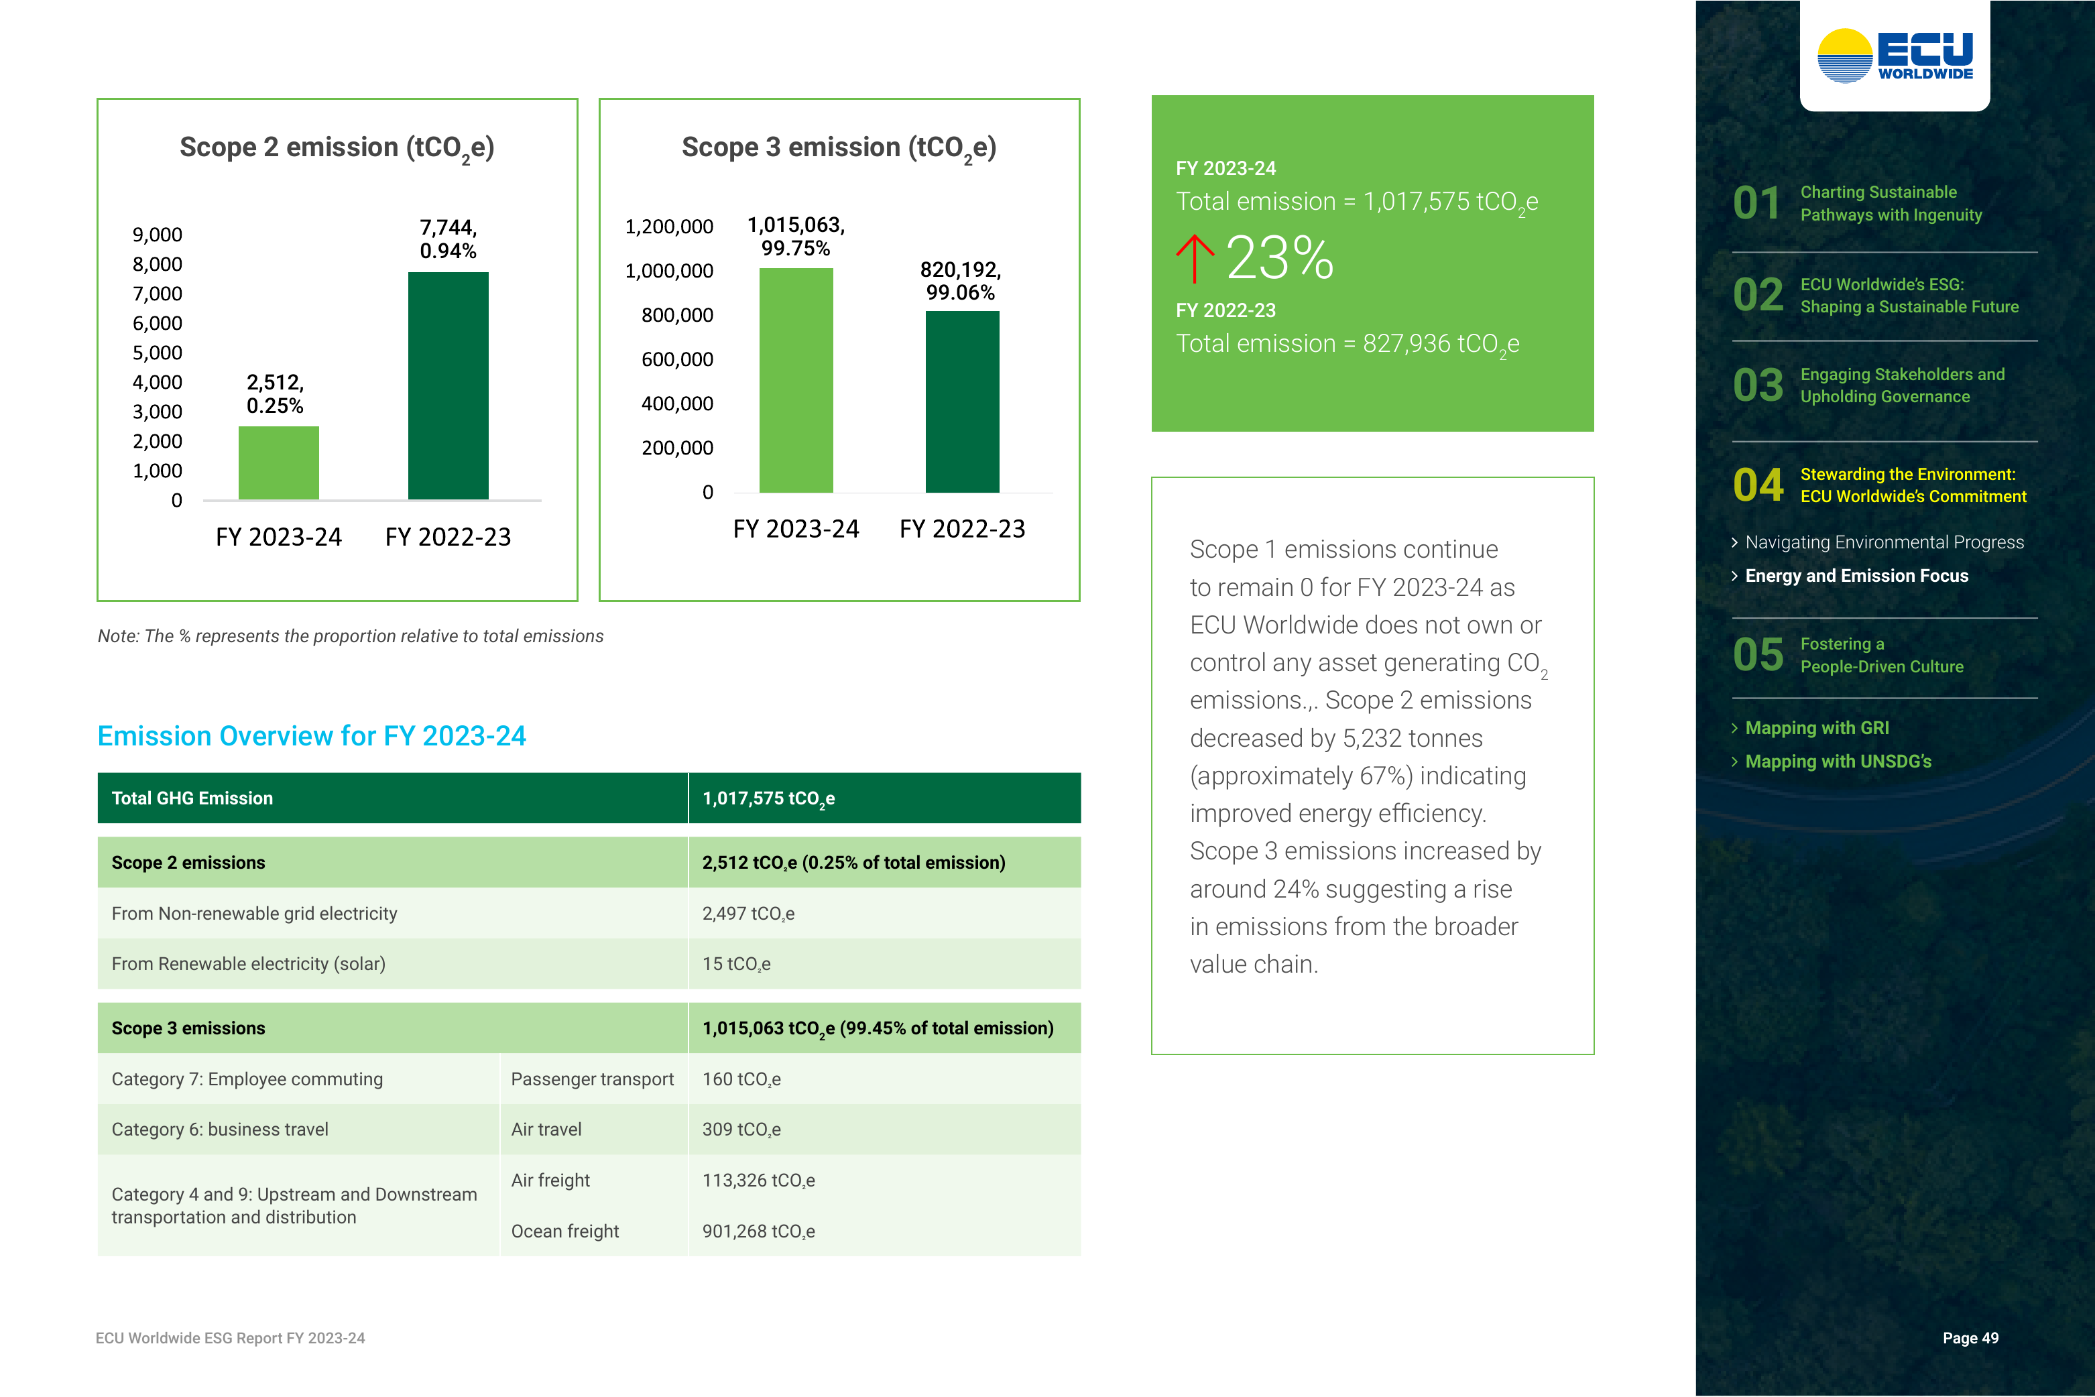This screenshot has width=2095, height=1397.
Task: Click the Passenger transport cell
Action: (593, 1078)
